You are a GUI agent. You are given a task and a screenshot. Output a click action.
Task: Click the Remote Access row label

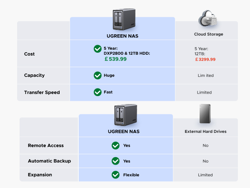coord(46,146)
